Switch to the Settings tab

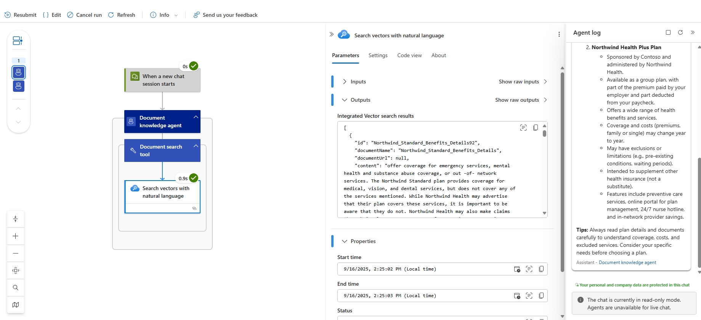point(378,55)
